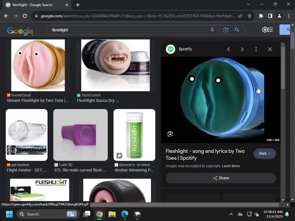Launch Microsoft Edge from the taskbar
The image size is (295, 221).
pos(124,214)
